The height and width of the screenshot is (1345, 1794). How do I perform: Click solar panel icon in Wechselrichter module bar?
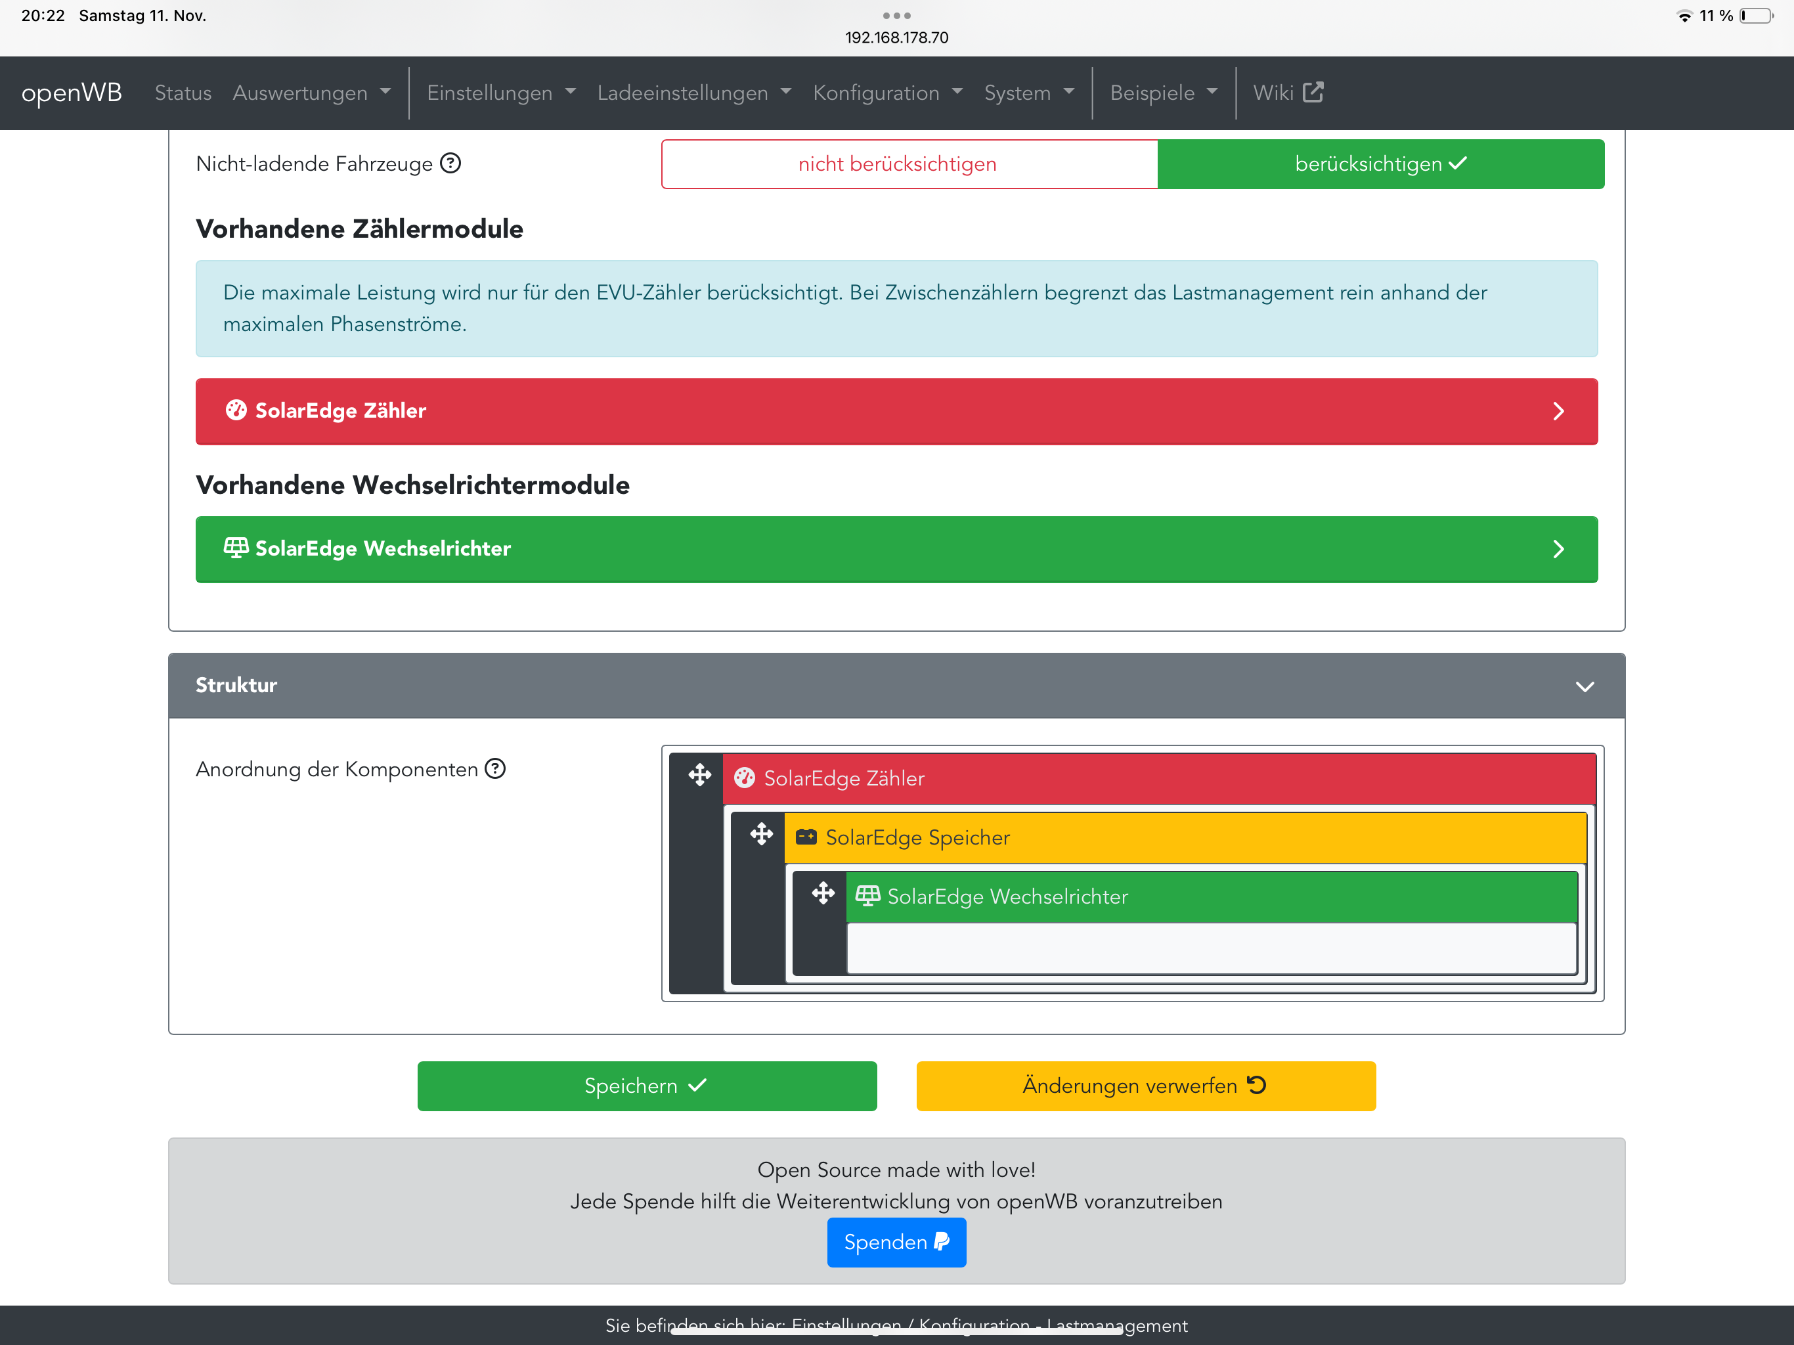click(x=235, y=548)
